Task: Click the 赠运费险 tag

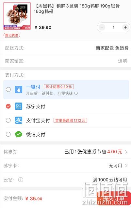Action: tap(12, 35)
